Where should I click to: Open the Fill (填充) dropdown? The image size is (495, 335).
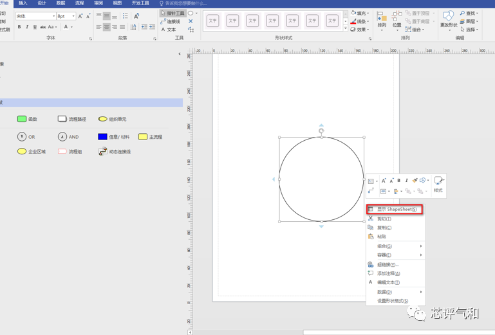[360, 14]
